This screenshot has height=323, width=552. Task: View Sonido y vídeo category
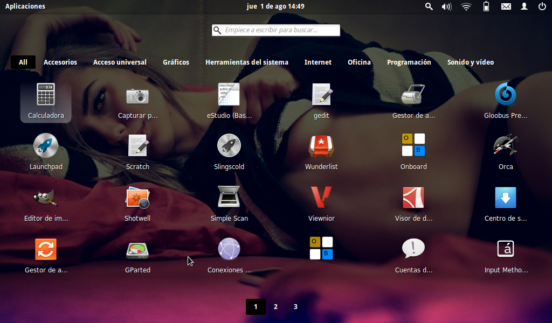click(x=470, y=62)
